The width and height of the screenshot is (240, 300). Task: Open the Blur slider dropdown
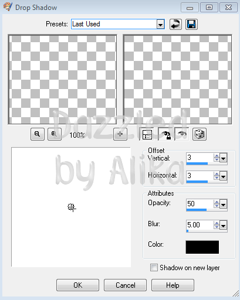tap(224, 225)
